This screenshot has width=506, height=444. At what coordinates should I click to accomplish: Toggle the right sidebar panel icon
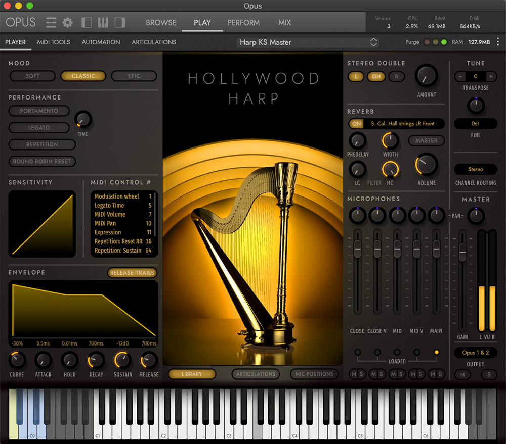click(120, 23)
